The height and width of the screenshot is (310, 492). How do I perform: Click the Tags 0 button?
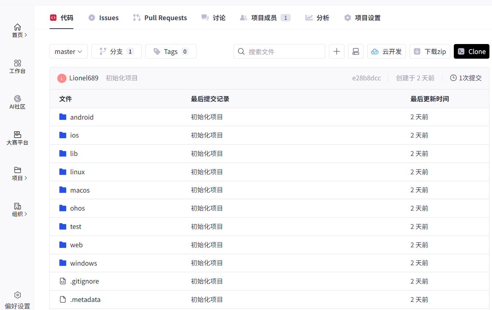171,51
